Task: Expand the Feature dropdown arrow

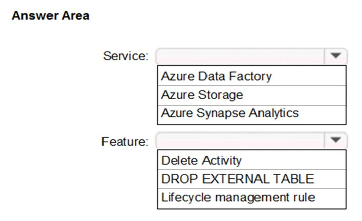Action: pos(335,140)
